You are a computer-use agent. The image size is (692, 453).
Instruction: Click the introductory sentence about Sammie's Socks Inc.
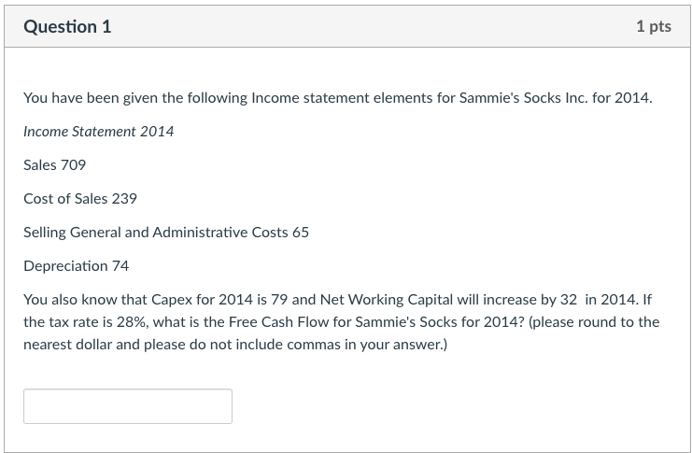(x=338, y=97)
